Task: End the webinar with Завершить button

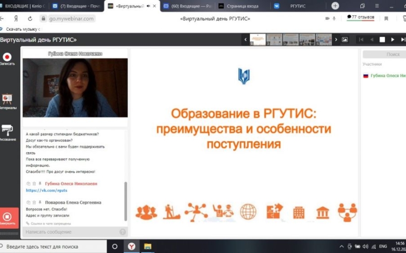Action: tap(7, 218)
